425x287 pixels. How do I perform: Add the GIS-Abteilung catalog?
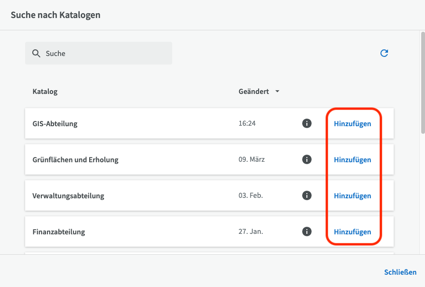point(352,123)
